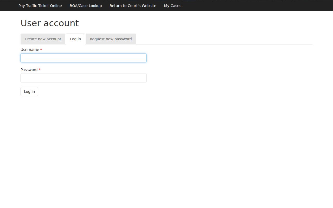
Task: Open the Request new password tab
Action: 111,39
